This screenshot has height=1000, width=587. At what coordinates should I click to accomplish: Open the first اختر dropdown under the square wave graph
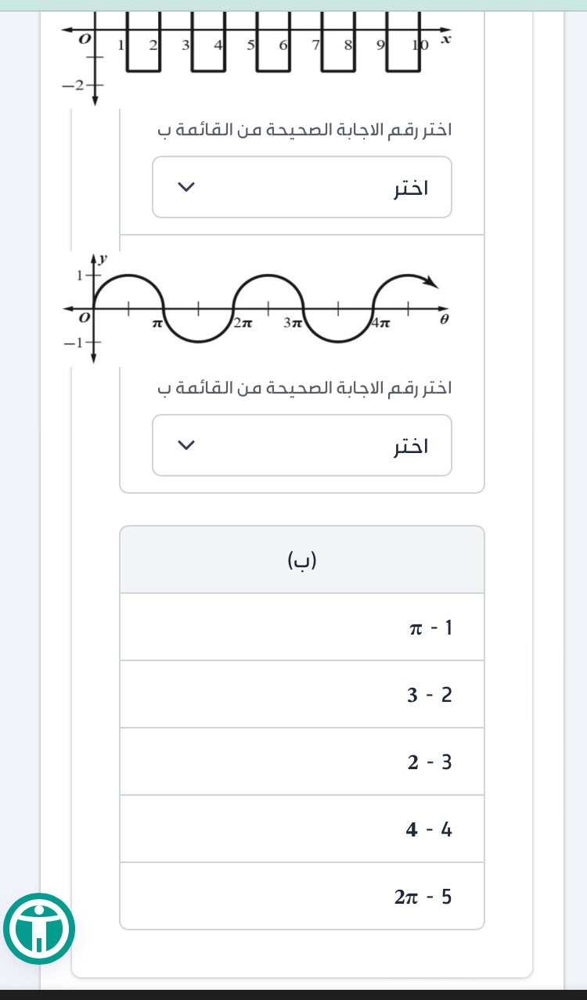302,186
